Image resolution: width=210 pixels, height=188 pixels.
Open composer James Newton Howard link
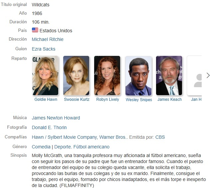(x=56, y=118)
